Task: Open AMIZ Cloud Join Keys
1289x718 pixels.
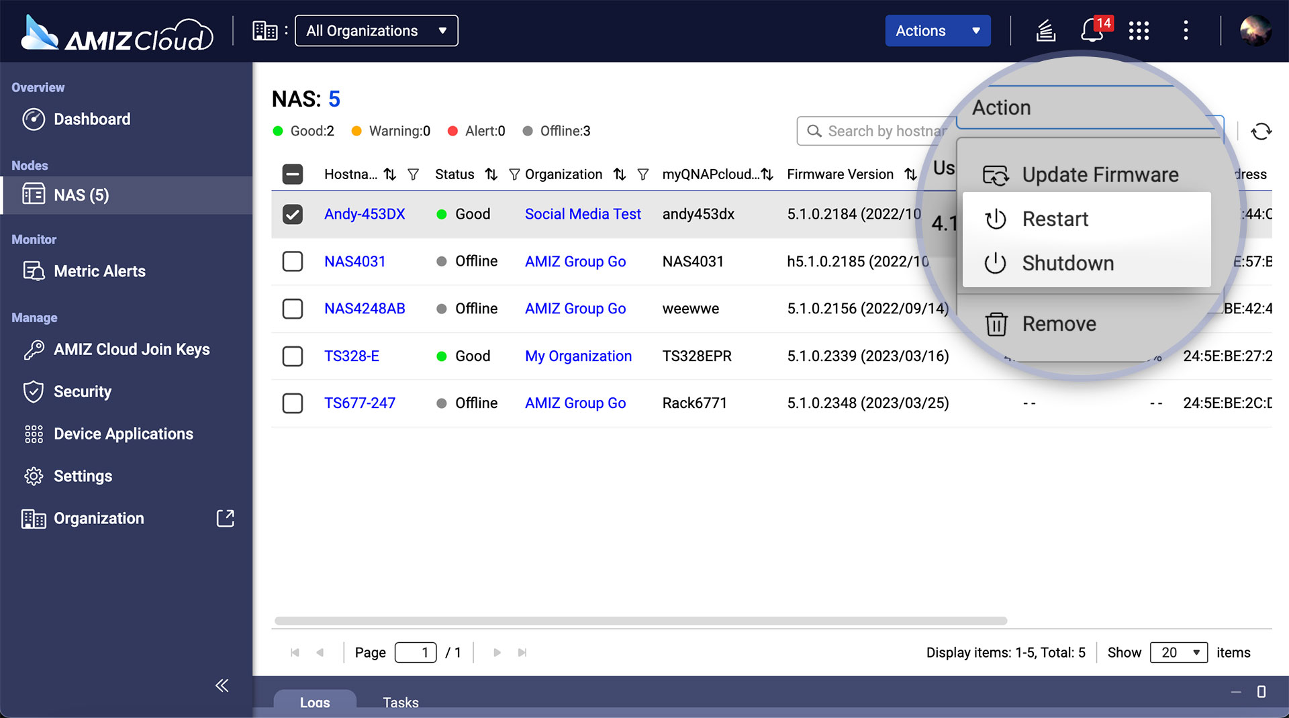Action: click(x=131, y=349)
